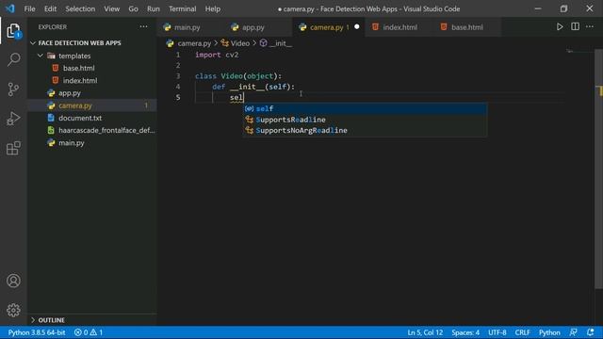Click line 1 import cv2 code
The image size is (603, 339).
217,55
